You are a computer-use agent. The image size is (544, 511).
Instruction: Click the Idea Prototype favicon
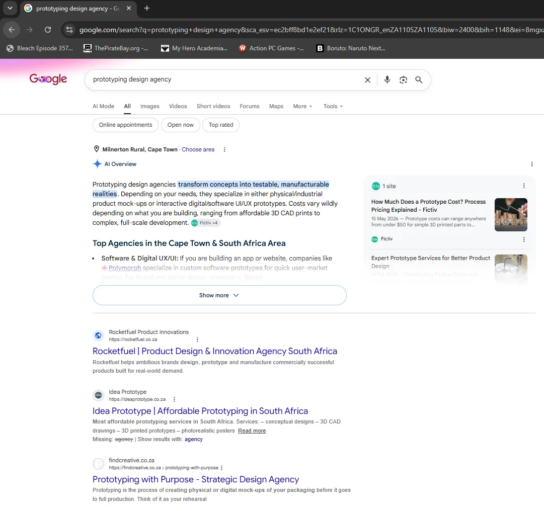[98, 395]
